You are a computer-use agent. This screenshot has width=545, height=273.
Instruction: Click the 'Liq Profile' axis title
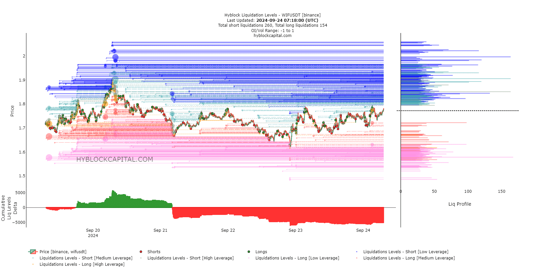click(460, 204)
